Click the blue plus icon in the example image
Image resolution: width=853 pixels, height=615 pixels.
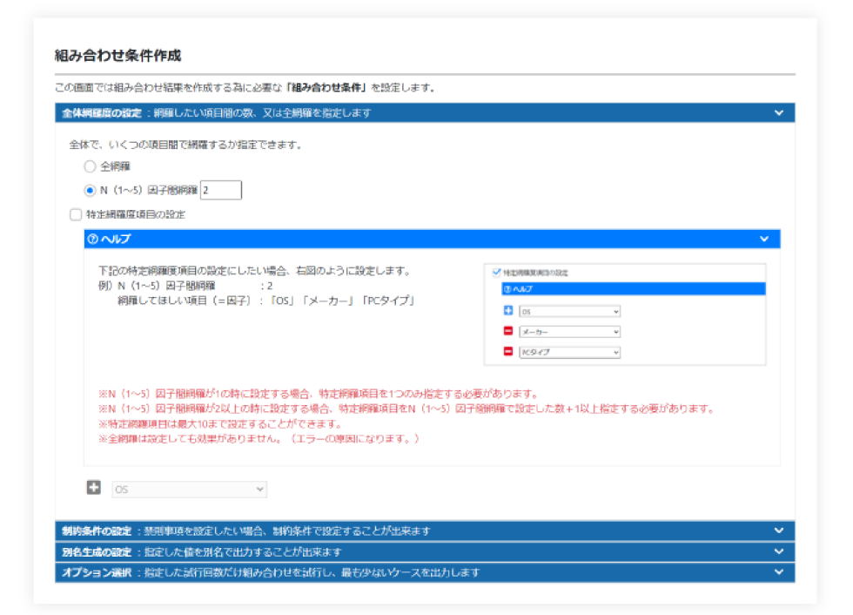[x=508, y=311]
